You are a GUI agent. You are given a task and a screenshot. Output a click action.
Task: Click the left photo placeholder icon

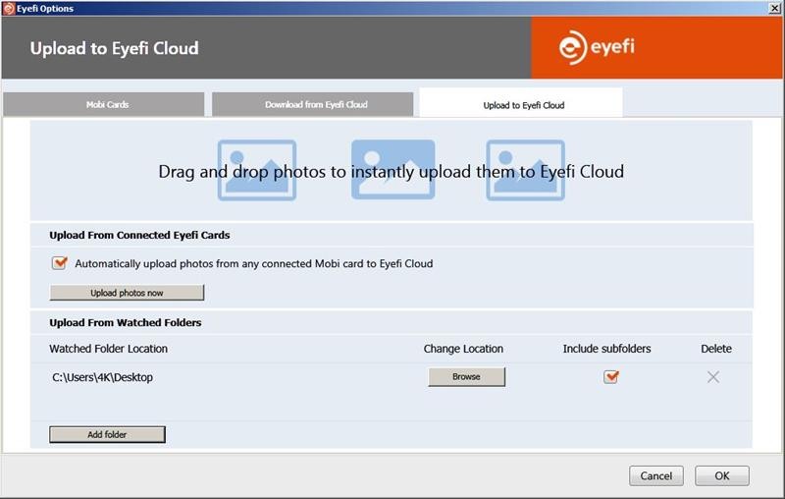pyautogui.click(x=257, y=170)
